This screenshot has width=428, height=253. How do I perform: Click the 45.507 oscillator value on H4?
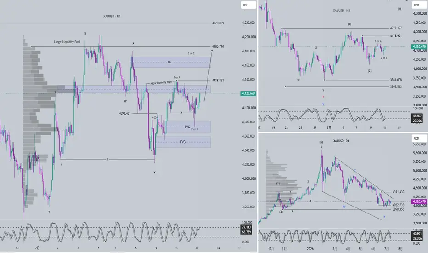tap(417, 116)
